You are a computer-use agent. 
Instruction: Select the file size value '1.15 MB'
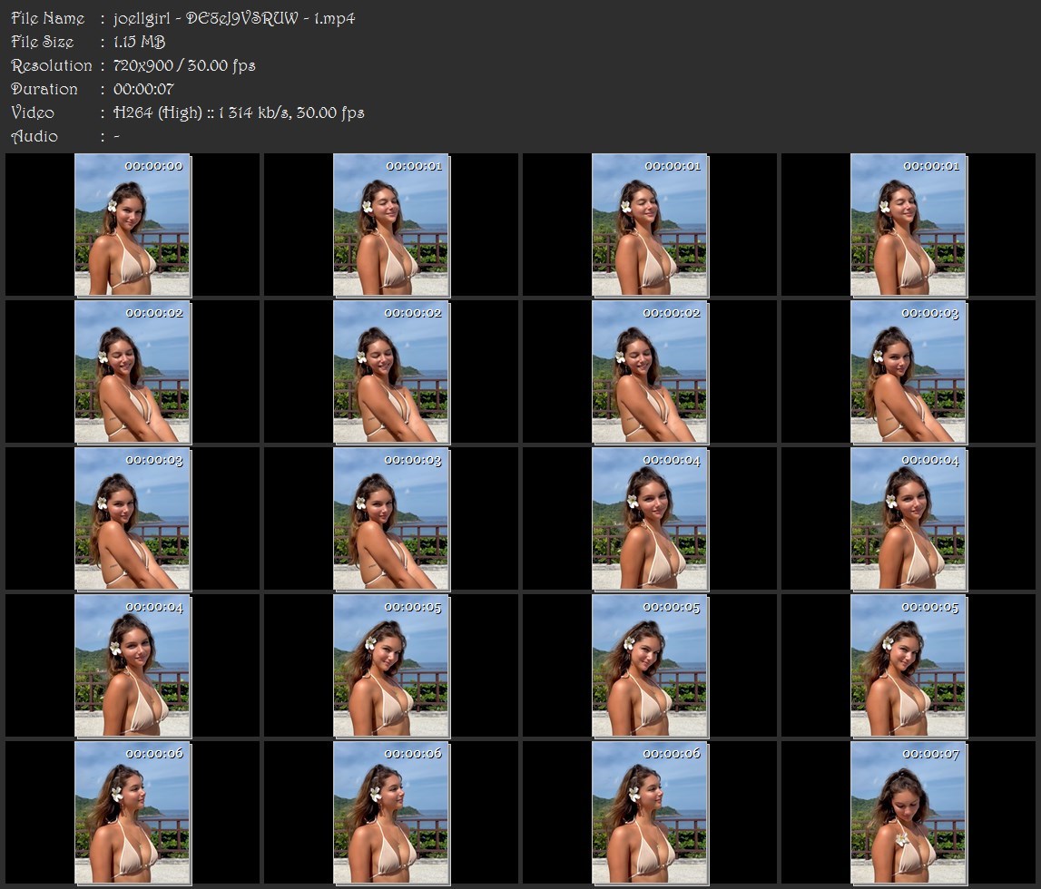pos(140,42)
